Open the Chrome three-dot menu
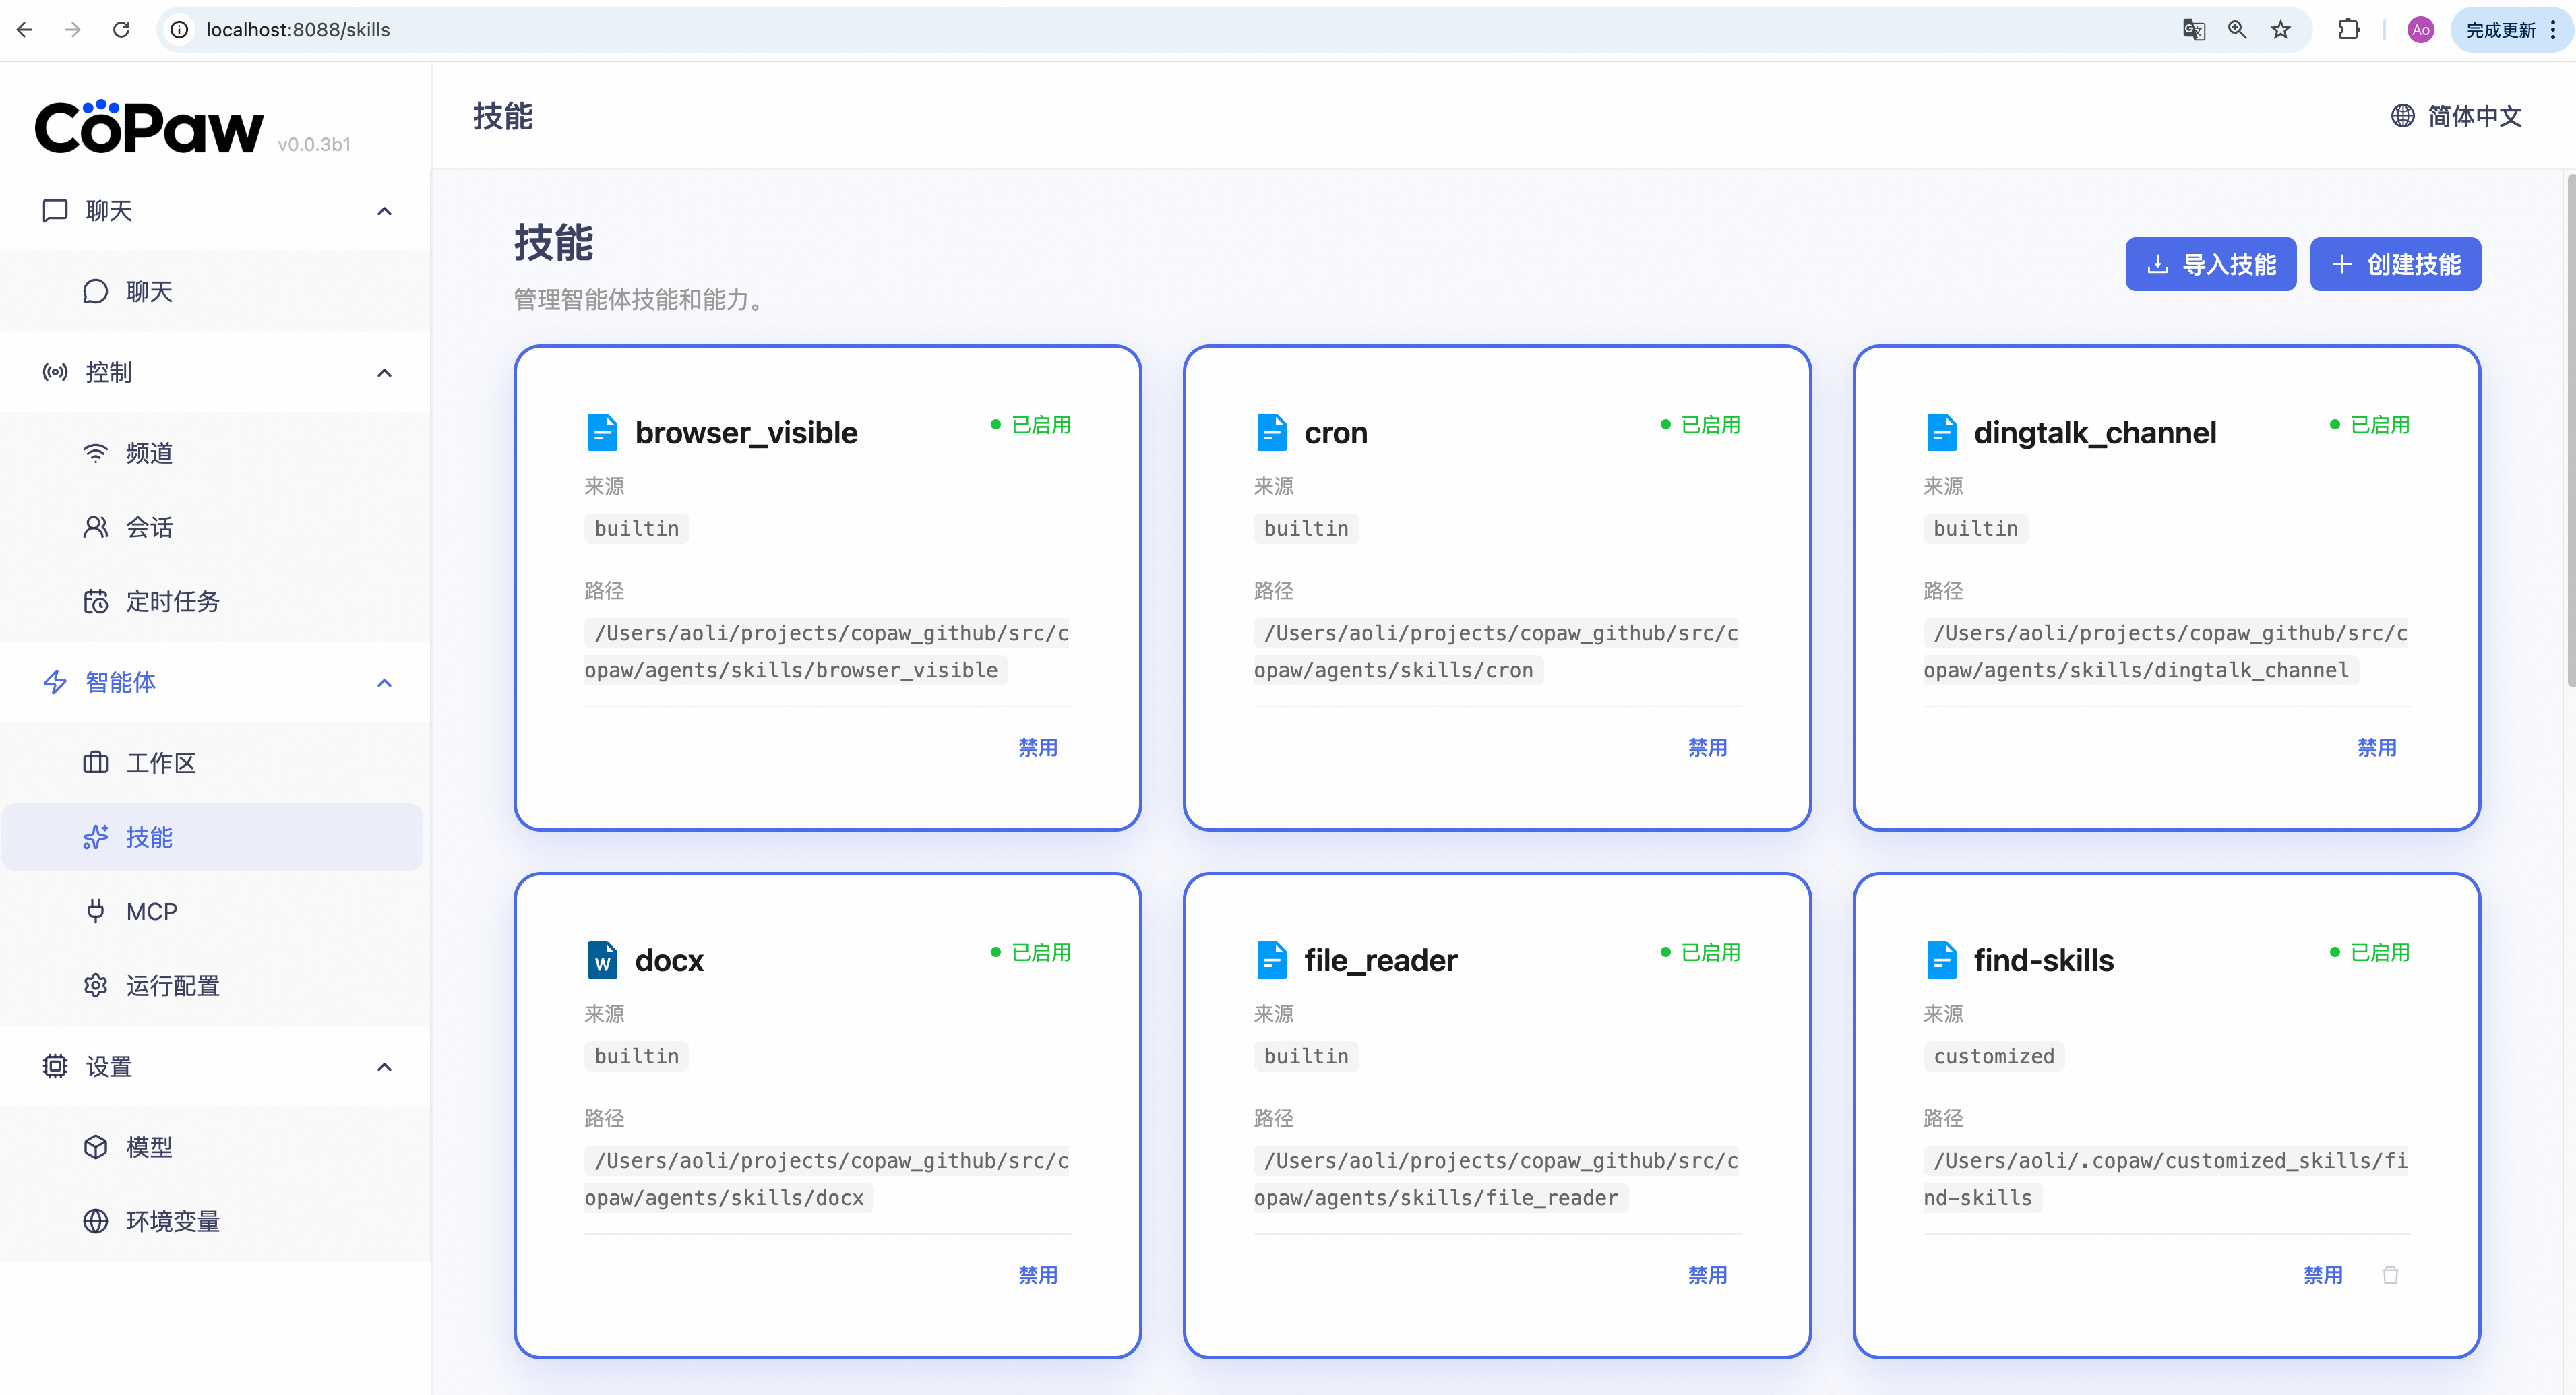The height and width of the screenshot is (1395, 2576). [x=2553, y=30]
